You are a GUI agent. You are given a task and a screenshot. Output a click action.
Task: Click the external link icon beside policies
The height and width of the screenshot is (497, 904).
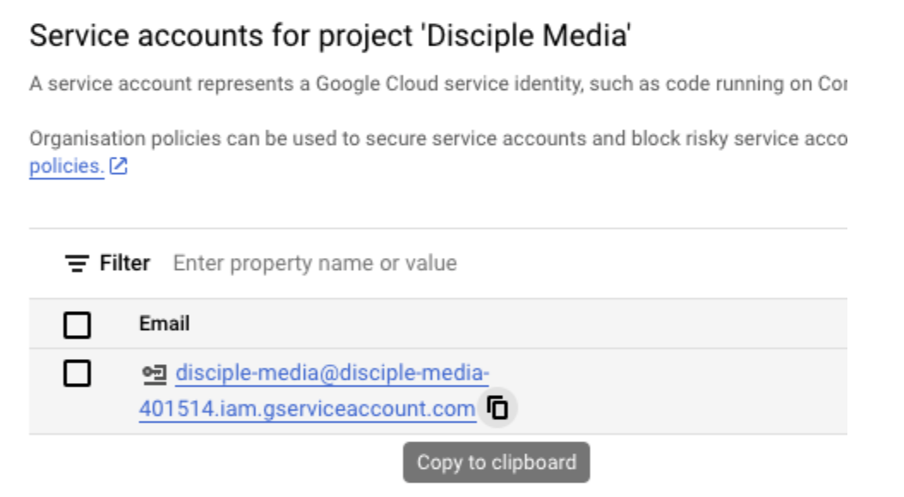click(118, 166)
